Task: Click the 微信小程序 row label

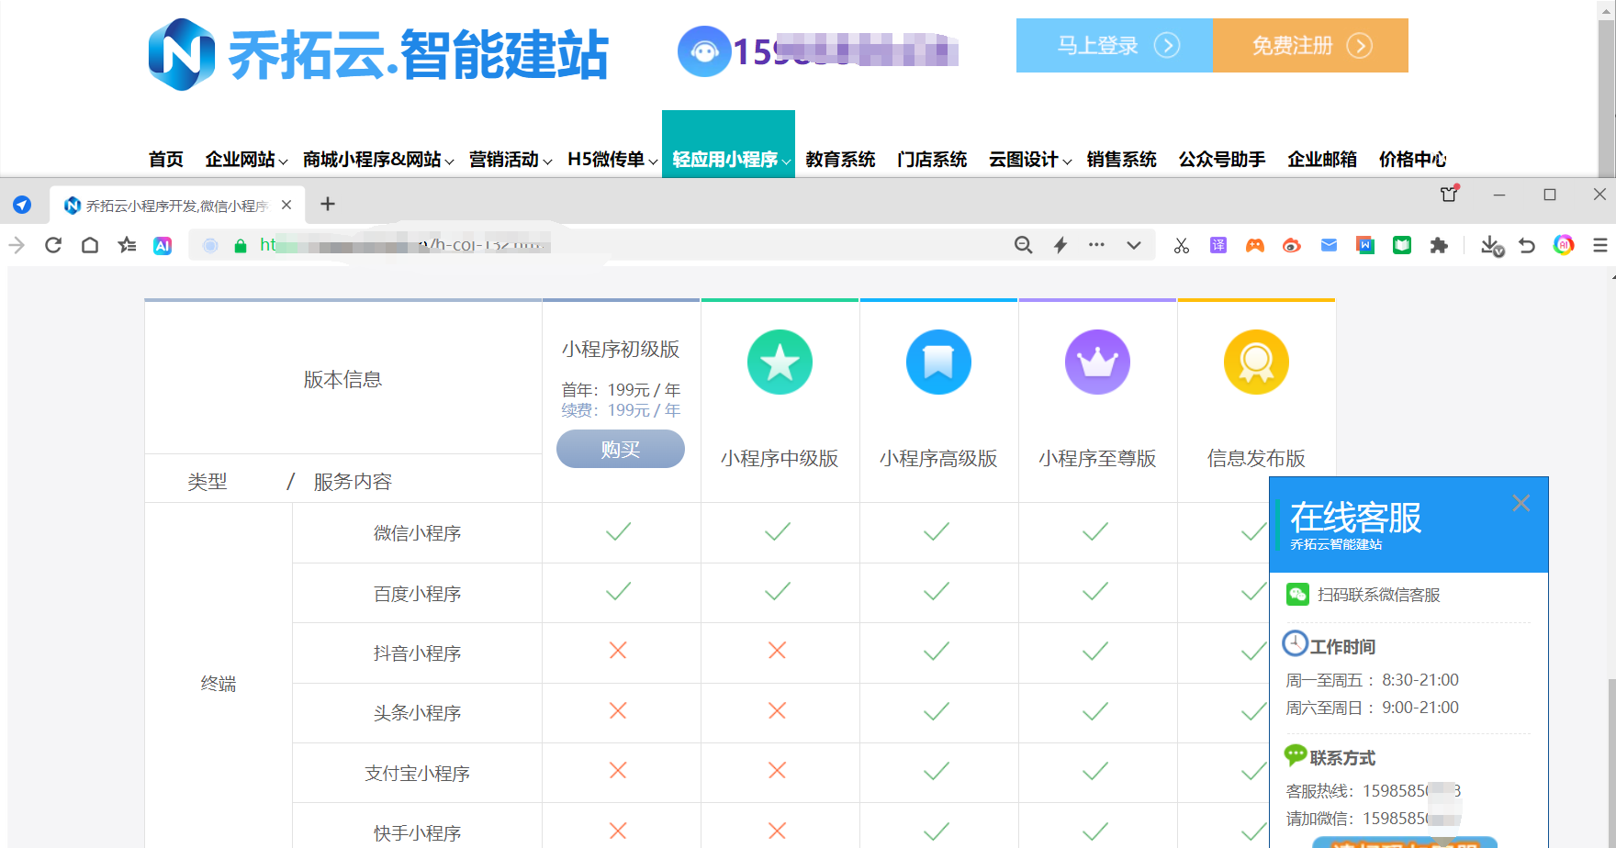Action: pos(417,533)
